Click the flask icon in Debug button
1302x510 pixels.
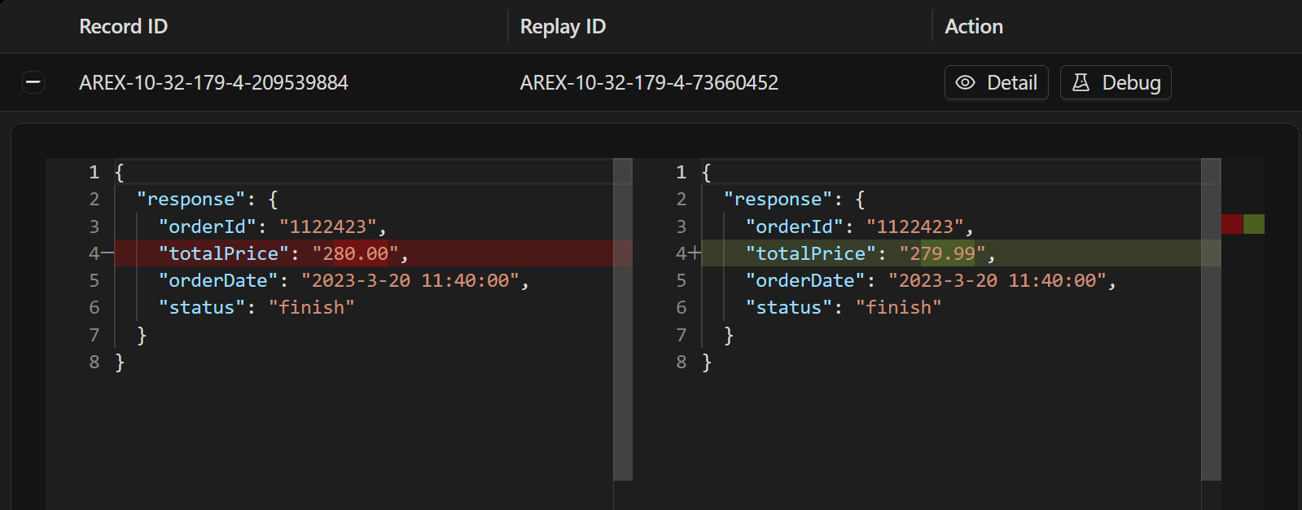pyautogui.click(x=1081, y=82)
